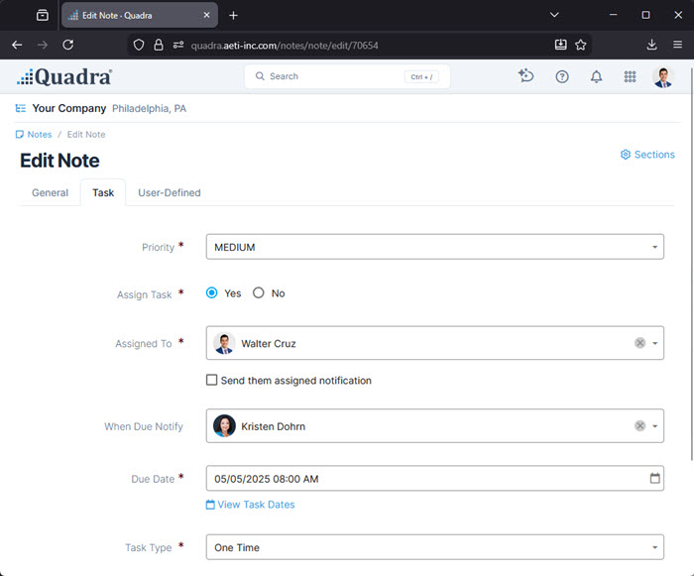Open the notifications bell icon
This screenshot has width=694, height=576.
tap(596, 77)
